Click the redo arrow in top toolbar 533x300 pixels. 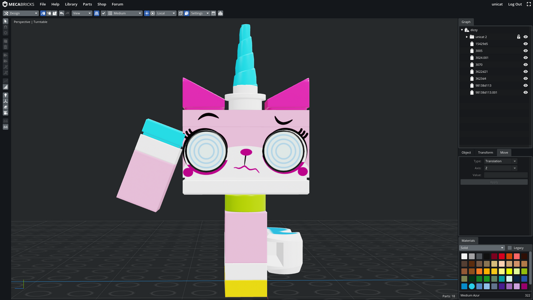pyautogui.click(x=67, y=13)
